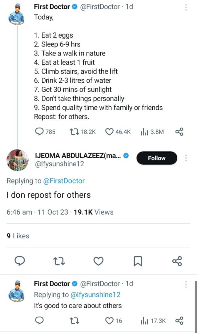197x333 pixels.
Task: Repost the tweet with 18.2K reposts
Action: pos(74,132)
